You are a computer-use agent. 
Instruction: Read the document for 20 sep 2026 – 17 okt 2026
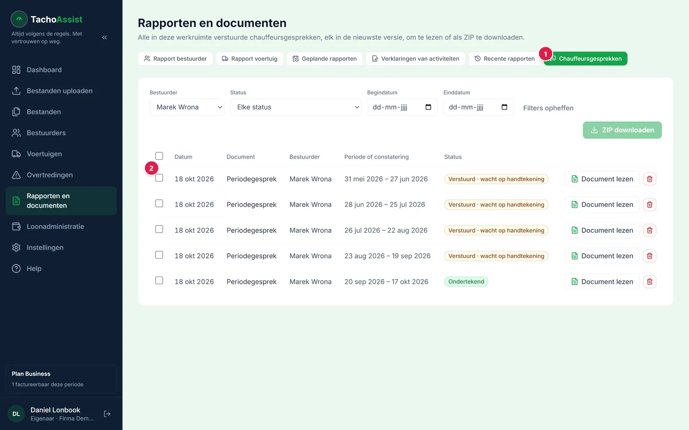tap(602, 282)
